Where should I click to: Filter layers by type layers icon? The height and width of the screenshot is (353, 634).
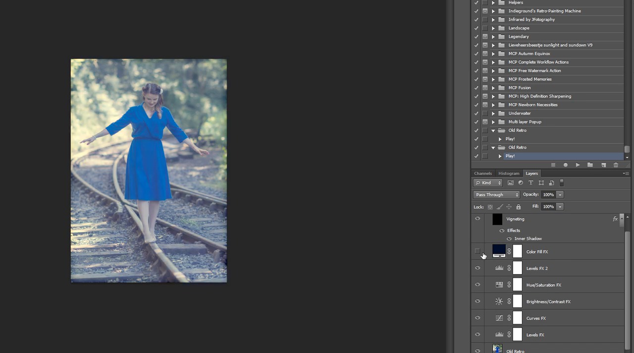point(531,183)
